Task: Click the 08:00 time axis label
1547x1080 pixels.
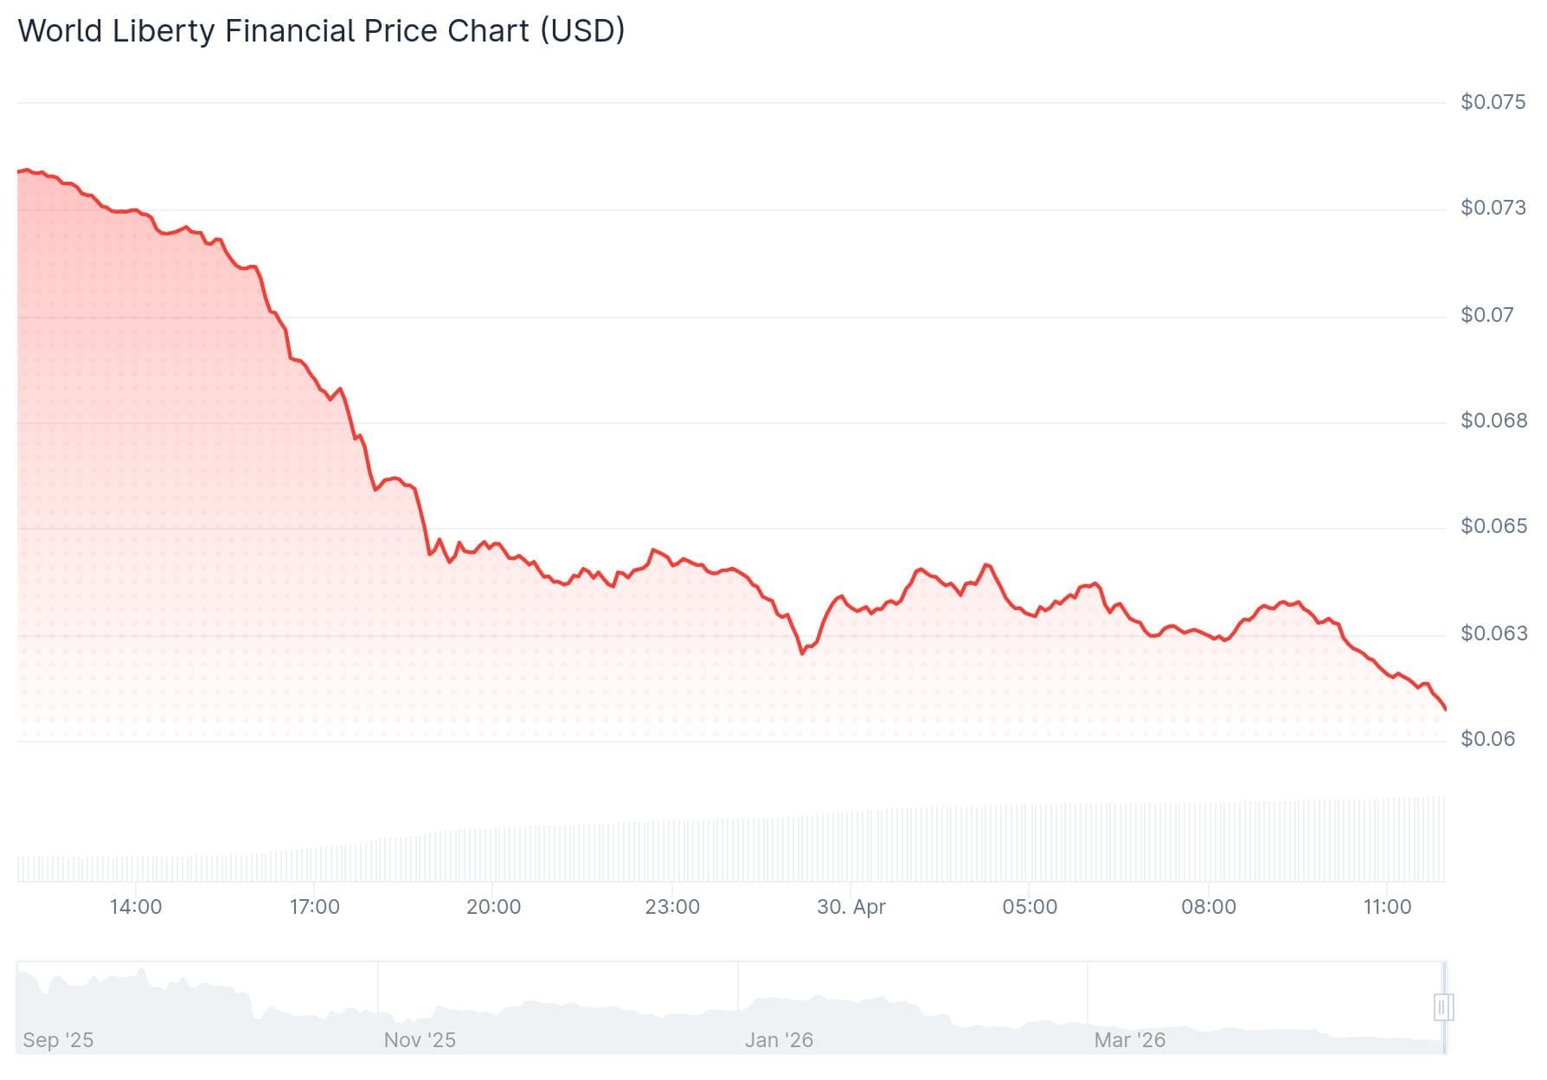Action: pos(1209,907)
